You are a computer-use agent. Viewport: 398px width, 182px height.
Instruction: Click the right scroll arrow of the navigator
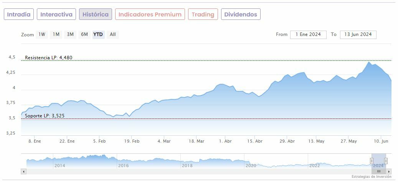(389, 171)
